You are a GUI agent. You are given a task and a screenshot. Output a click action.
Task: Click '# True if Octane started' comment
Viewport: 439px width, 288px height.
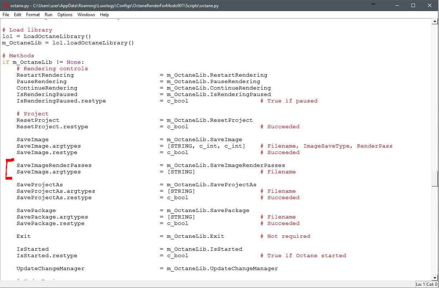coord(303,256)
